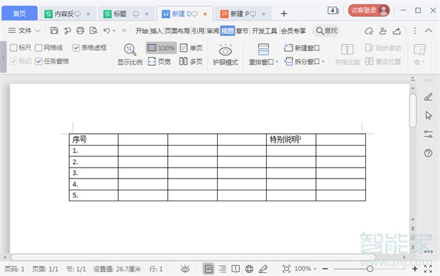This screenshot has height=276, width=440.
Task: Open the 插入 ribbon tab
Action: click(156, 31)
